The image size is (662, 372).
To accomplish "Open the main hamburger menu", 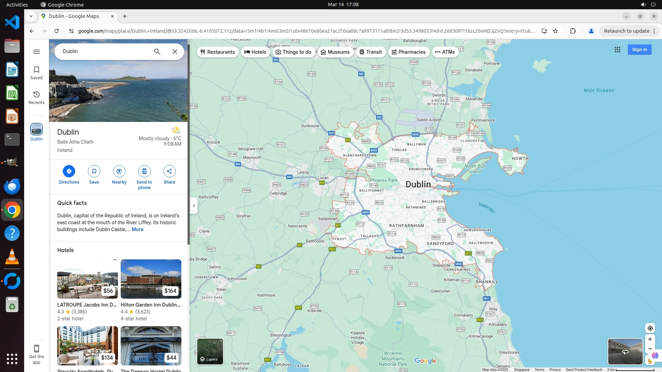I will pyautogui.click(x=37, y=52).
